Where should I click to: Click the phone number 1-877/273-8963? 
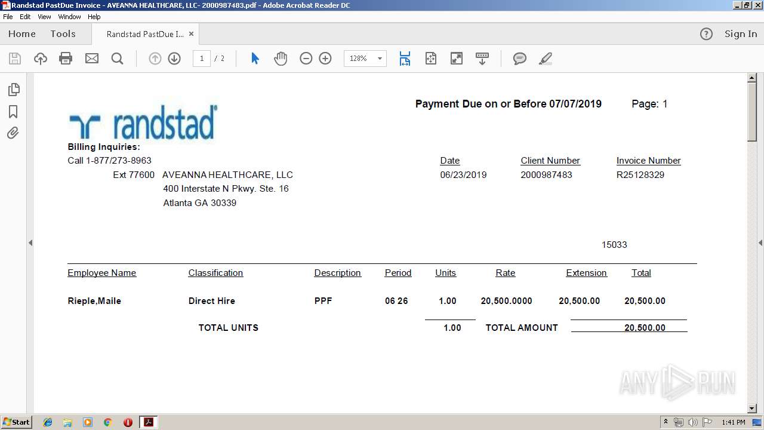click(119, 161)
